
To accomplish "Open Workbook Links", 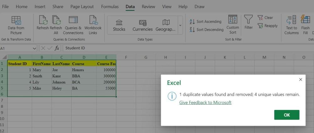I will [93, 25].
